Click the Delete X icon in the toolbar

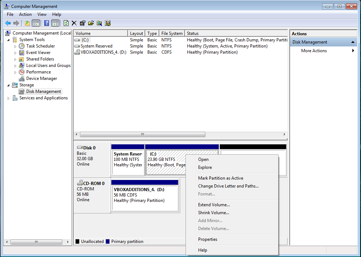pos(74,23)
